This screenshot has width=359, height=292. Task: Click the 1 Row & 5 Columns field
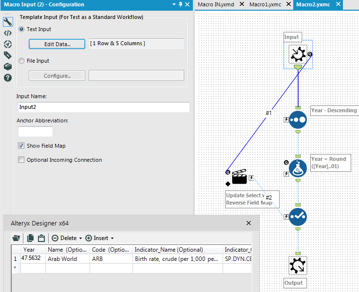coord(136,43)
